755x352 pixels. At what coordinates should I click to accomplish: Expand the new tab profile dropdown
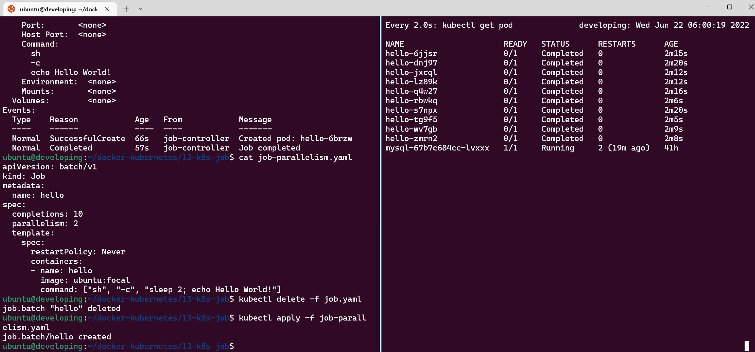click(x=141, y=9)
